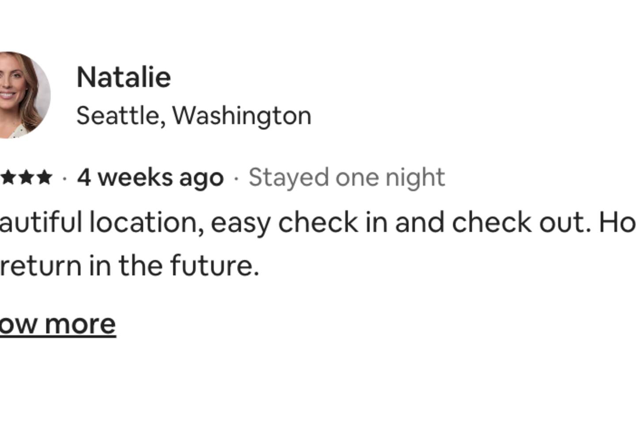Click "return in the future." review line
Screen dimensions: 636x424
click(129, 266)
